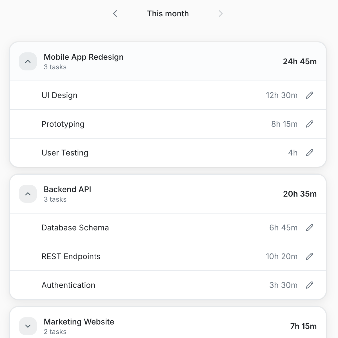This screenshot has width=338, height=338.
Task: Edit Database Schema using its pencil icon
Action: tap(310, 228)
